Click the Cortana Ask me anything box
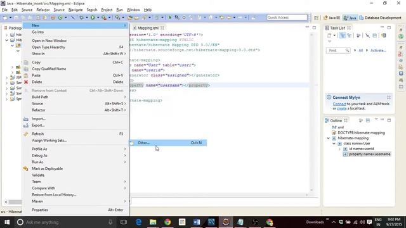This screenshot has width=406, height=228. click(65, 222)
